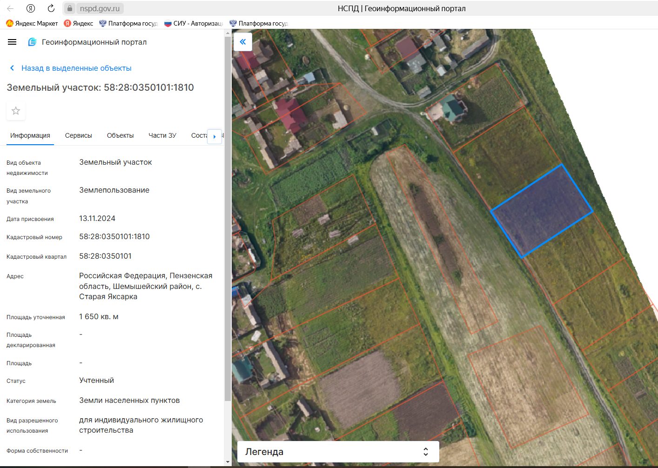Open the Yandex browser home icon
The image size is (658, 468).
(x=31, y=8)
